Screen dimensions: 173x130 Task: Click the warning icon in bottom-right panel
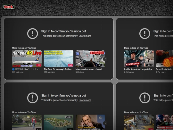[x=144, y=98]
